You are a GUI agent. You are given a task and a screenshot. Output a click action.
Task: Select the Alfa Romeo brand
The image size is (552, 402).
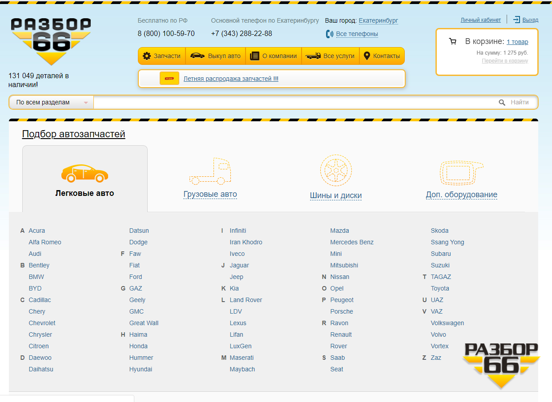click(45, 242)
